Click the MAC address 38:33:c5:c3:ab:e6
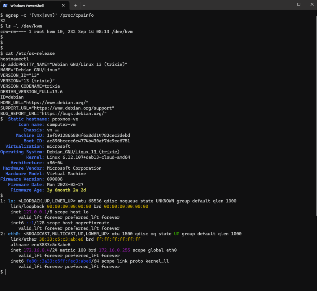Image resolution: width=317 pixels, height=291 pixels. point(61,239)
